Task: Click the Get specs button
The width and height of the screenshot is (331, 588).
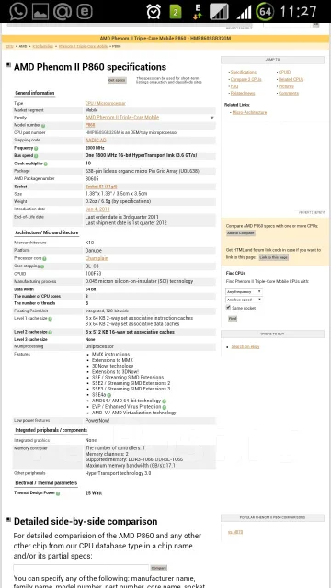Action: 117,80
